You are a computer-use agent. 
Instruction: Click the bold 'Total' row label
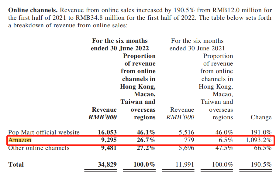click(16, 164)
